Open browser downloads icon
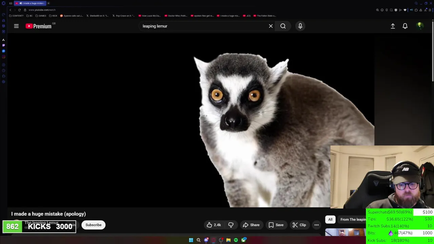 point(425,10)
